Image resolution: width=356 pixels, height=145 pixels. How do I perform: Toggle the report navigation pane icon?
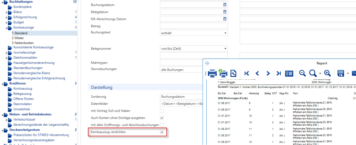289,73
